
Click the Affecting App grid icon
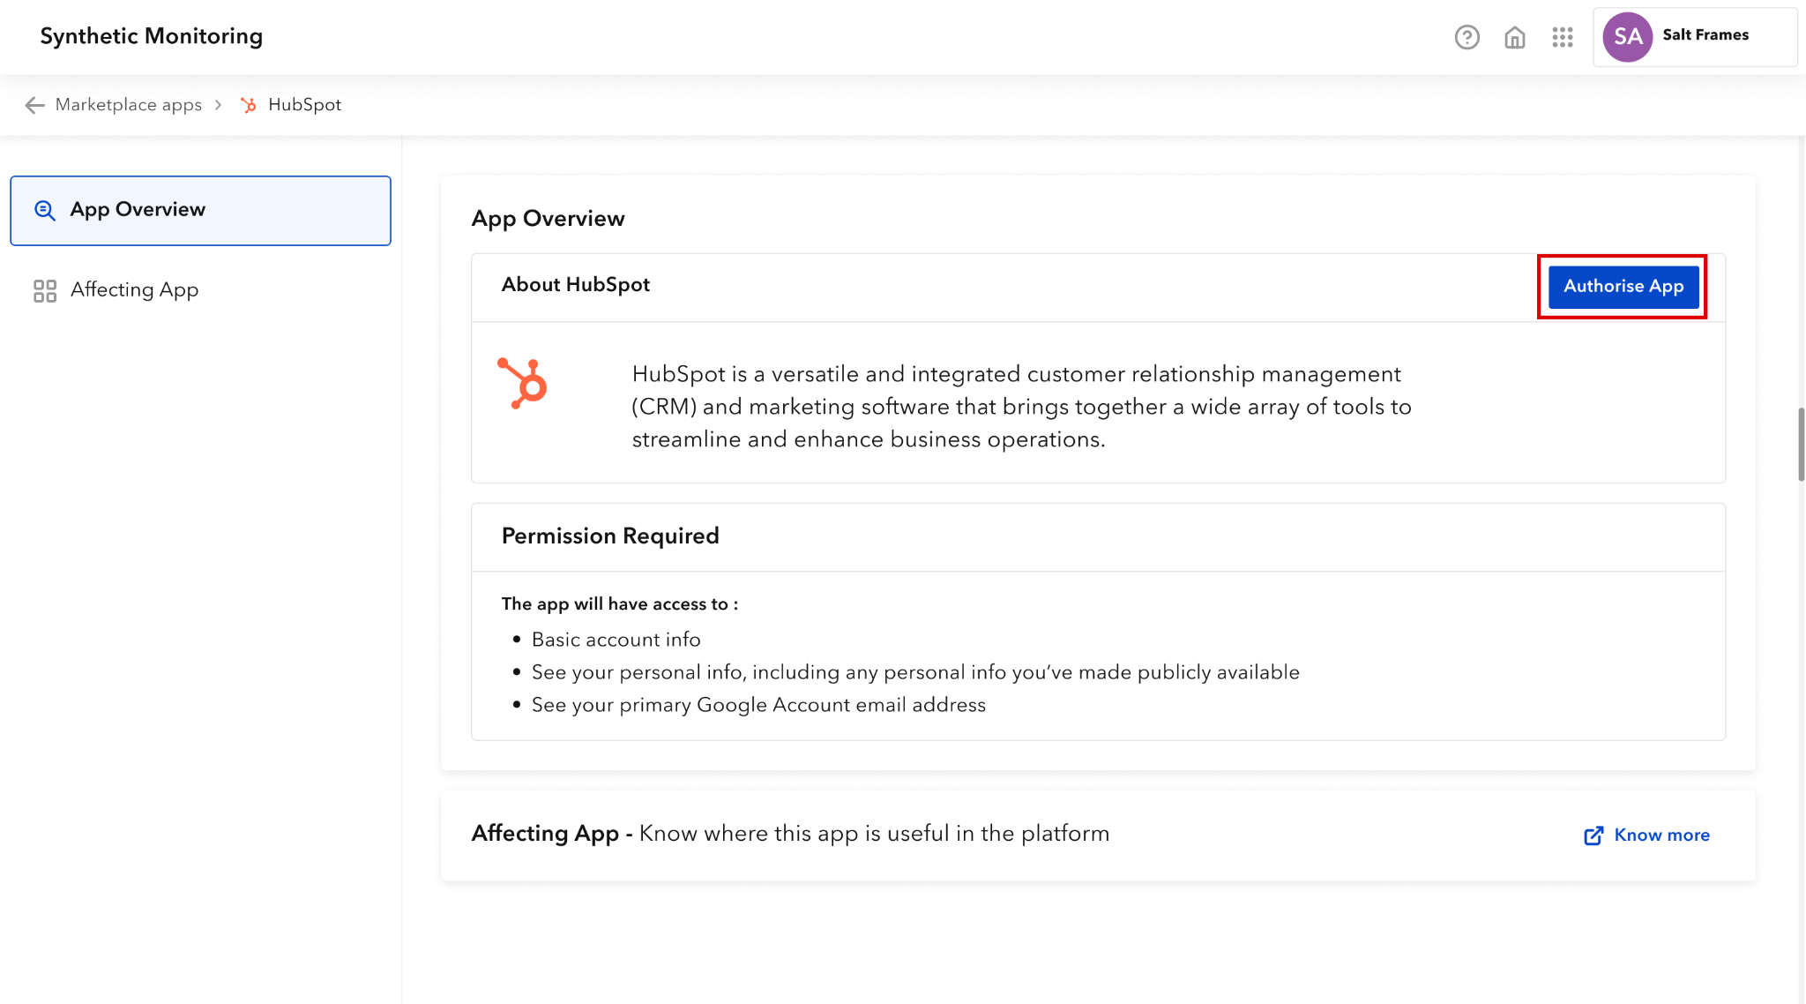(x=45, y=290)
